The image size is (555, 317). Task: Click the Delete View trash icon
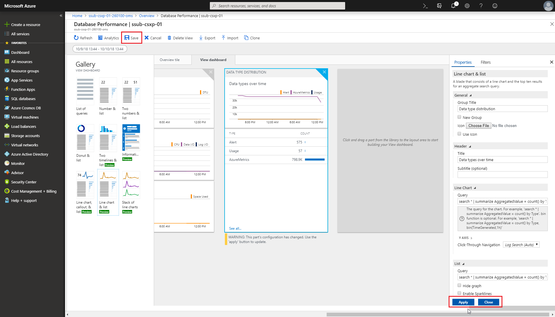point(169,38)
